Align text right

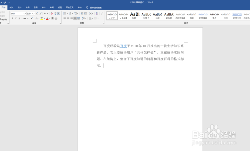point(71,18)
